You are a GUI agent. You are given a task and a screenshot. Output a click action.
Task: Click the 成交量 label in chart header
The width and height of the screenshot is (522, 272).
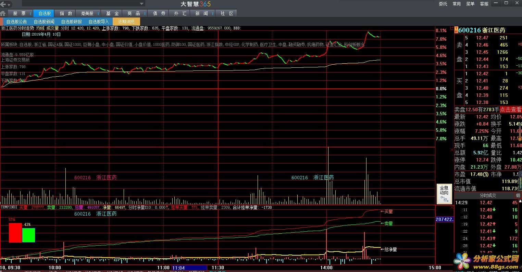click(52, 28)
